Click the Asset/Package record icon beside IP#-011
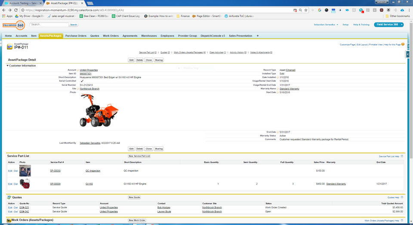 [x=10, y=46]
